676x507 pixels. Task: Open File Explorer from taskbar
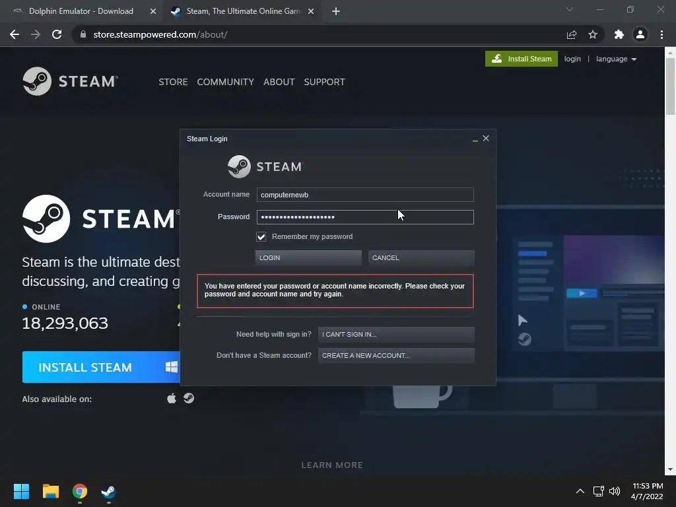tap(50, 491)
